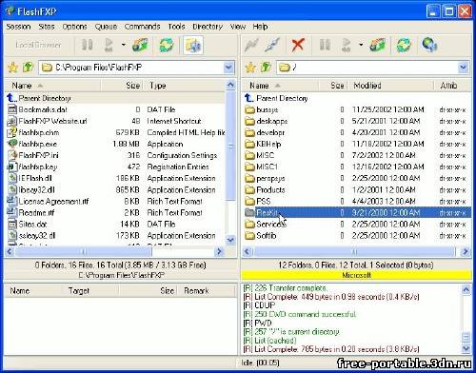Click the right pane up-folder icon

click(266, 67)
